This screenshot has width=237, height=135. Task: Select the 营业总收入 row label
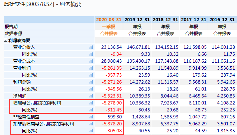(24, 47)
